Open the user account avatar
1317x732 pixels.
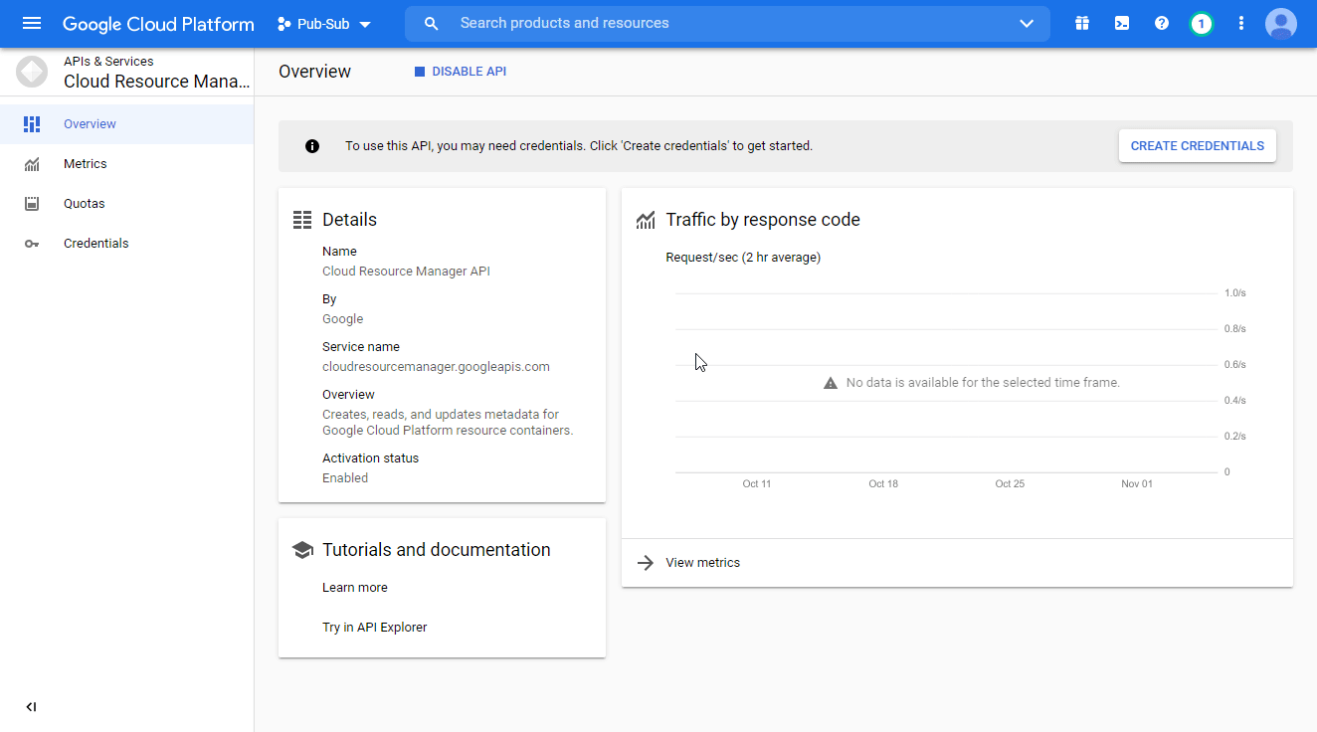(x=1281, y=23)
